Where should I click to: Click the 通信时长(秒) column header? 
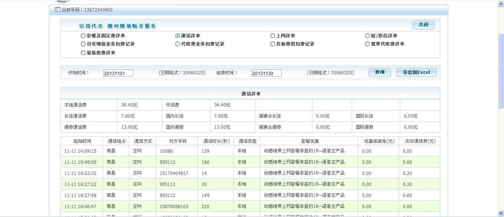(x=216, y=141)
